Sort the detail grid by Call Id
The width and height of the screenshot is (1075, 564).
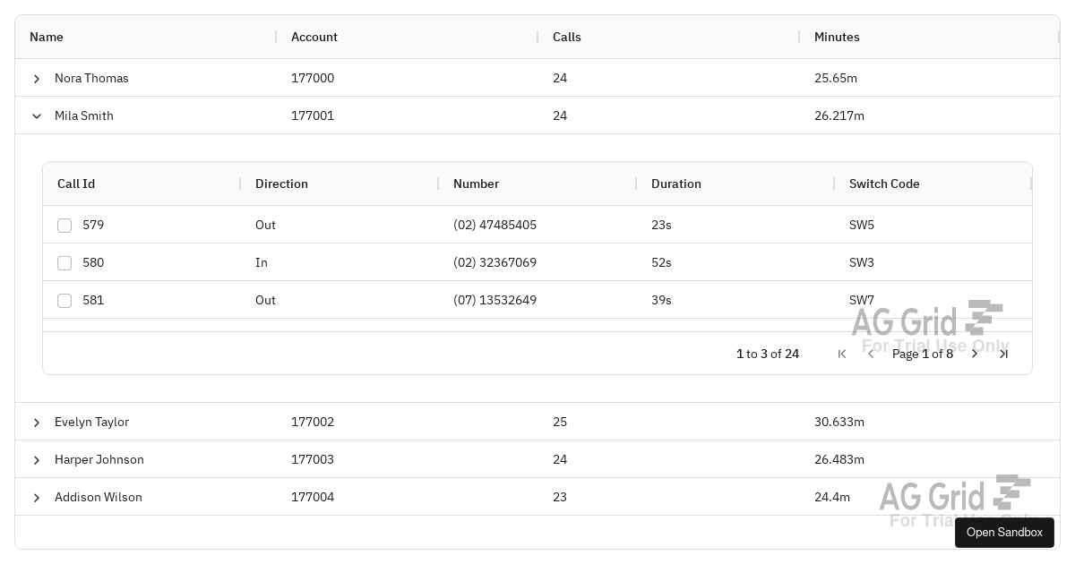(76, 184)
